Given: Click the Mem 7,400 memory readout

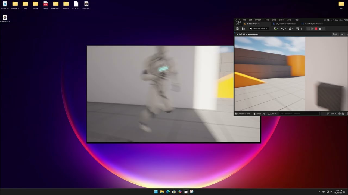Looking at the screenshot, I should click(343, 20).
